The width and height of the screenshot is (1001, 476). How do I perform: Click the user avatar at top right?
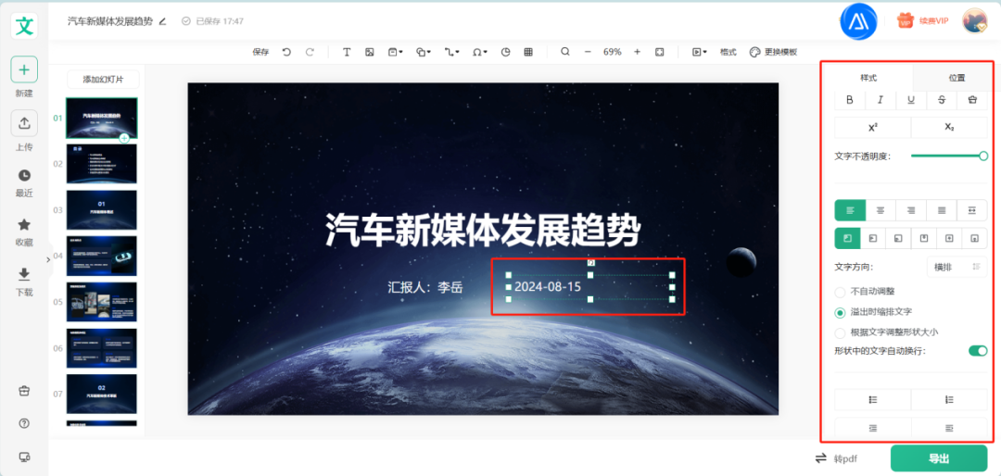click(975, 21)
